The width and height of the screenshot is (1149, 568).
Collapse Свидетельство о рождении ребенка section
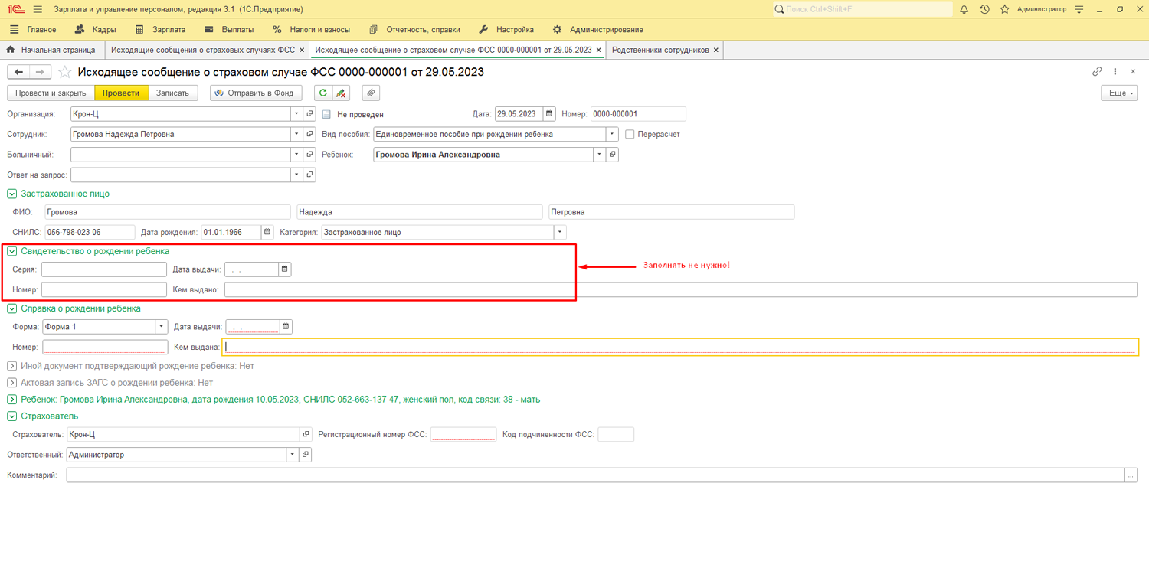pyautogui.click(x=12, y=251)
